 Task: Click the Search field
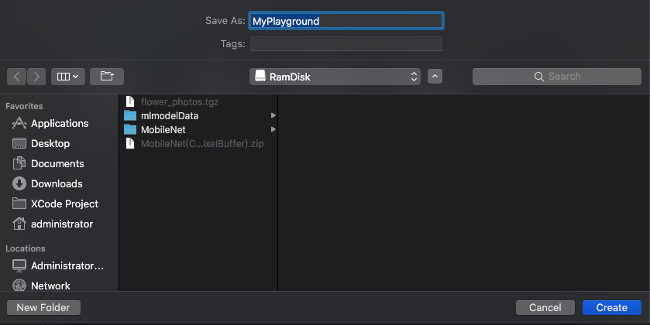[557, 77]
